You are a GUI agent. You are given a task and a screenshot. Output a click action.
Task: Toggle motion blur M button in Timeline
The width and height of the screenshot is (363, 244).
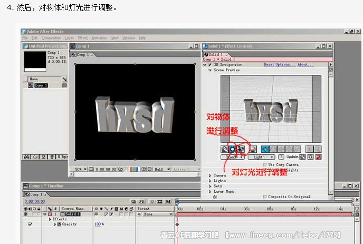pyautogui.click(x=168, y=202)
